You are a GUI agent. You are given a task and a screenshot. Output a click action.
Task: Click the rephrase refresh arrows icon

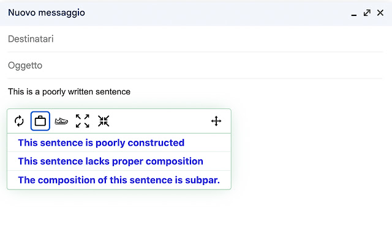19,121
